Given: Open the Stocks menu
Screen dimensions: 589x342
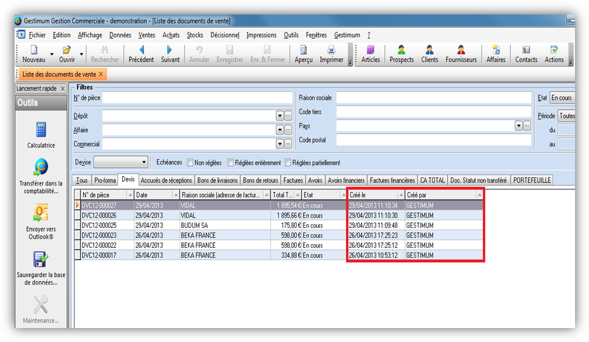Looking at the screenshot, I should (195, 35).
